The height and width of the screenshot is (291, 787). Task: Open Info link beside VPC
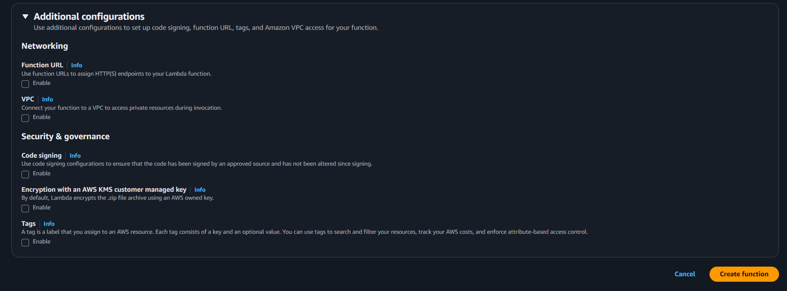click(x=48, y=99)
